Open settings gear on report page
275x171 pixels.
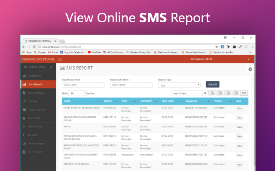250,69
